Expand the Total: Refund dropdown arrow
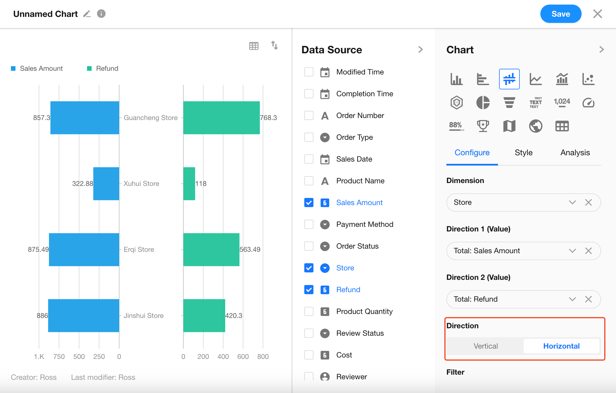 point(572,299)
